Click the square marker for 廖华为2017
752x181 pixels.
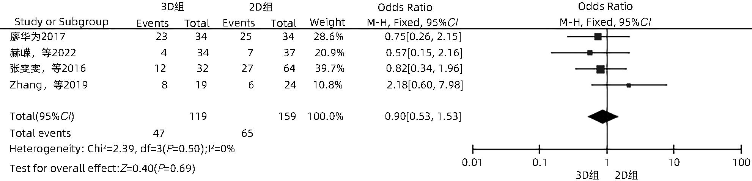(x=598, y=37)
